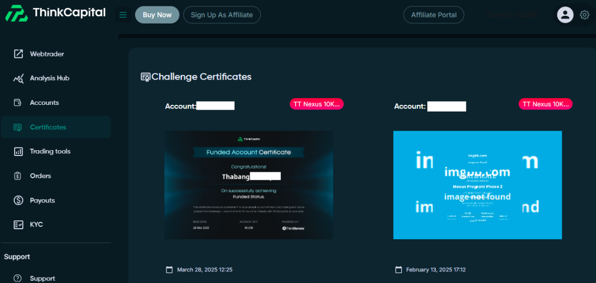Click the Account label on first certificate

pos(181,106)
